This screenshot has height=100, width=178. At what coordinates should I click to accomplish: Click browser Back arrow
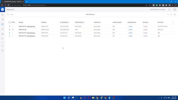coord(2,5)
